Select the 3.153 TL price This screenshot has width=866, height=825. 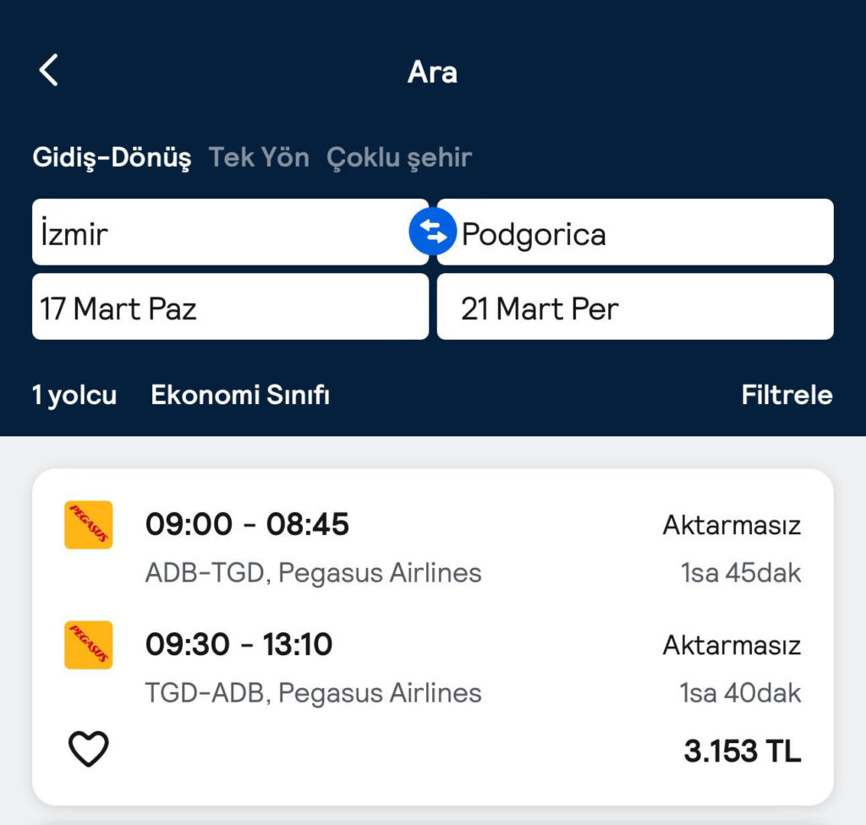tap(742, 751)
